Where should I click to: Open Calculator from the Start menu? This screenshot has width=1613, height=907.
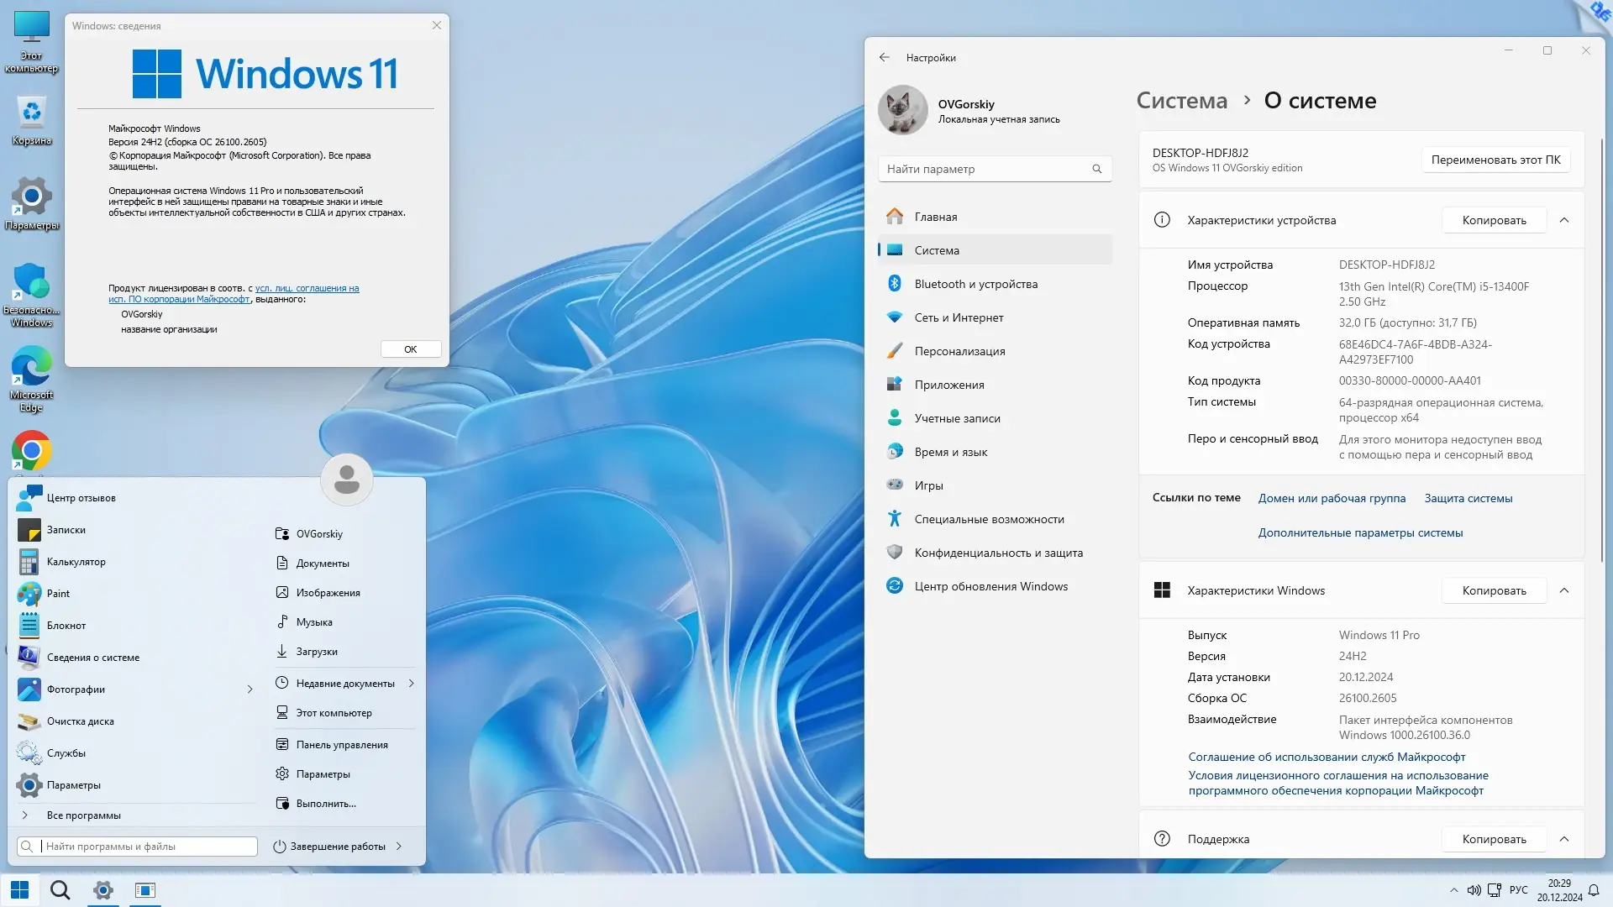(76, 562)
